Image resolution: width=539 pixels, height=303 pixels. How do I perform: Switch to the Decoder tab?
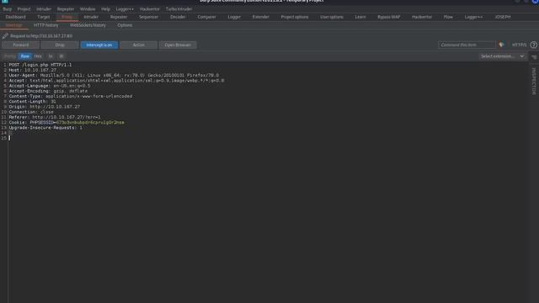[178, 17]
